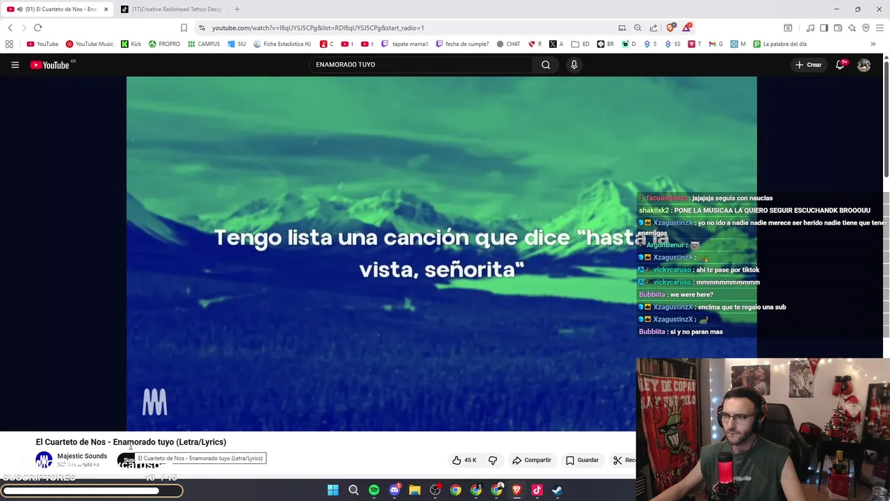Viewport: 890px width, 501px height.
Task: Dislike the video with thumbs down
Action: (x=493, y=460)
